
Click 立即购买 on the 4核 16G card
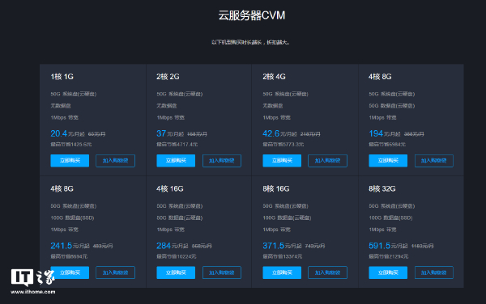point(176,272)
